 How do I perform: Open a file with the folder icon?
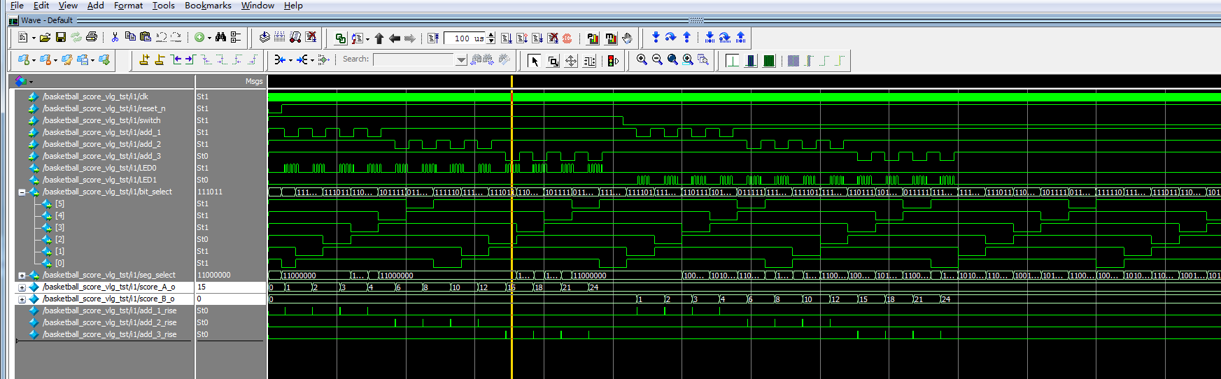click(x=45, y=38)
